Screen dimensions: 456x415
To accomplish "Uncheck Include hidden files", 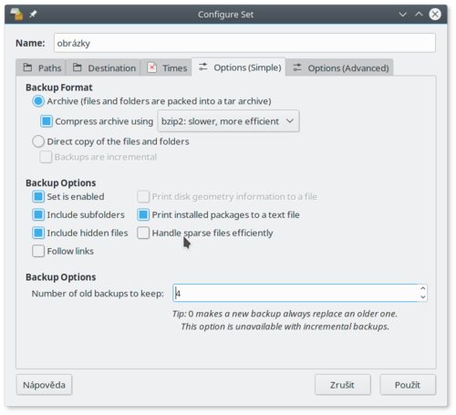I will (x=38, y=233).
